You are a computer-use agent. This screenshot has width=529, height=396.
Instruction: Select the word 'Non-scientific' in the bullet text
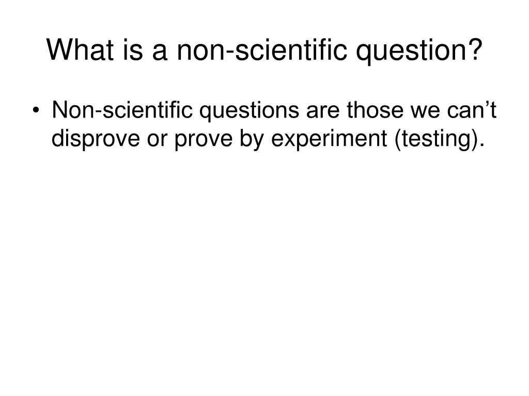coord(122,110)
